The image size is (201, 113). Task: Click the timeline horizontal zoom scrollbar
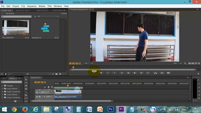72,101
